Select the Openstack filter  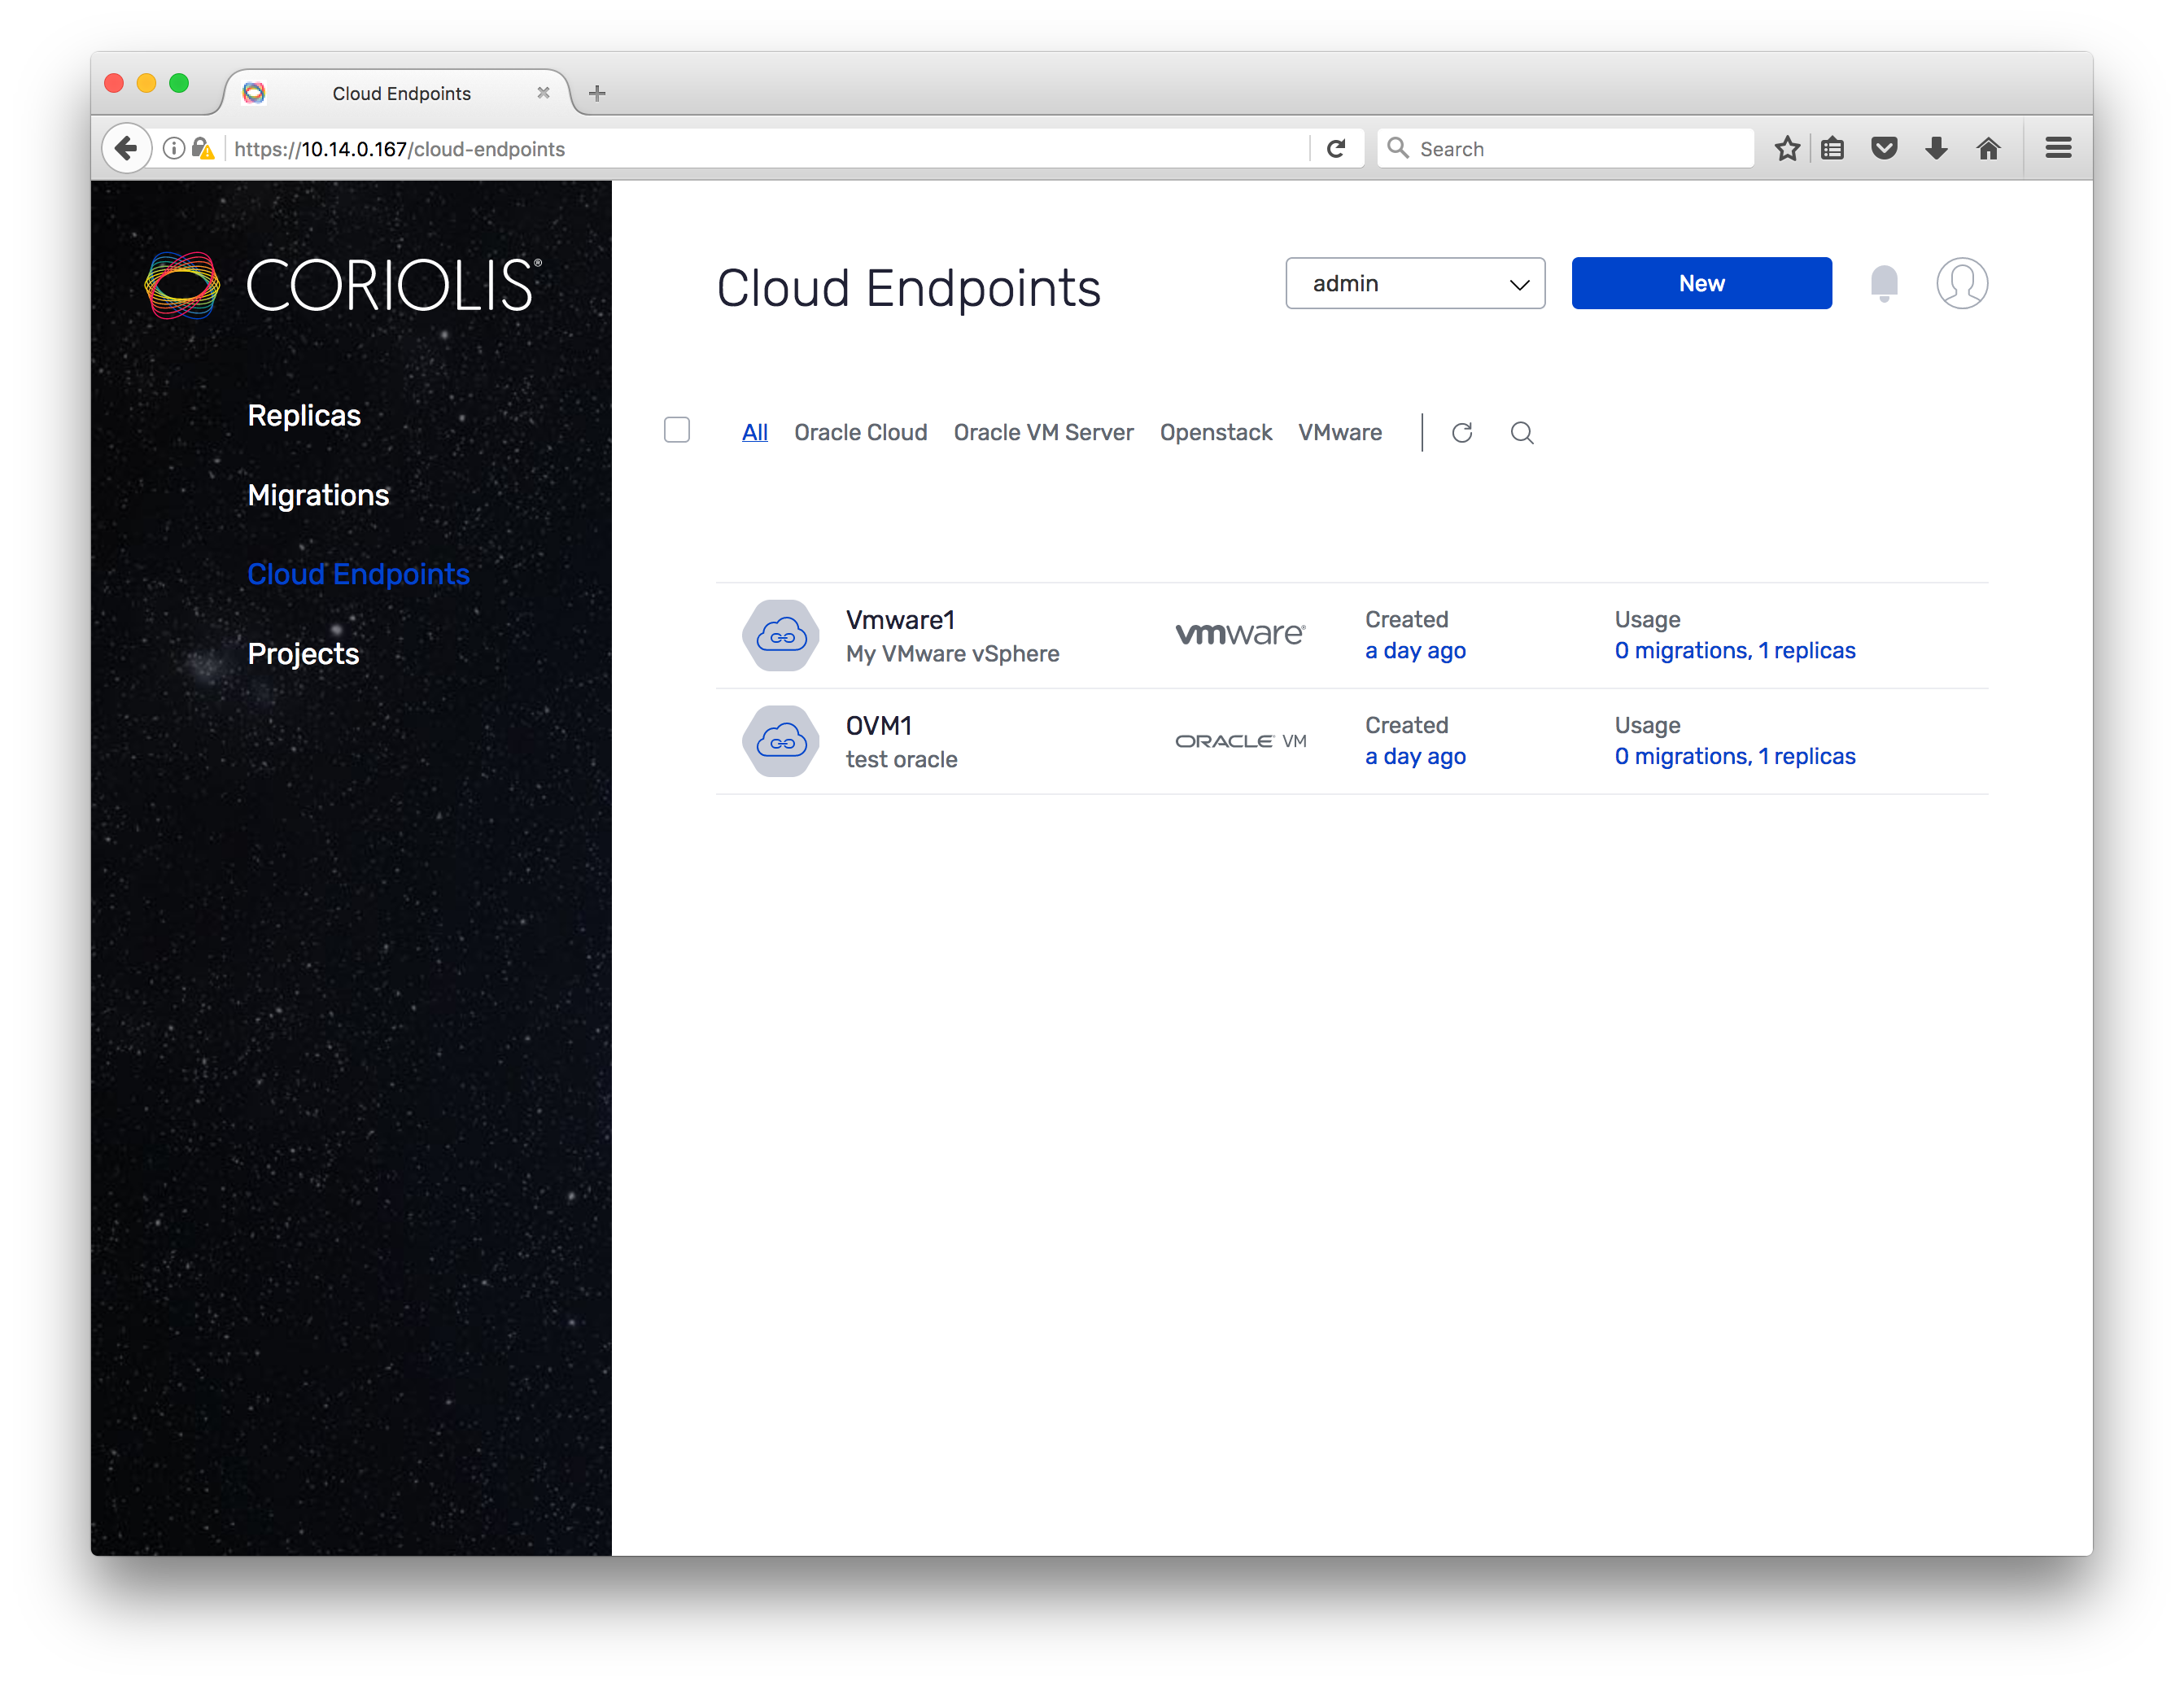pos(1215,432)
